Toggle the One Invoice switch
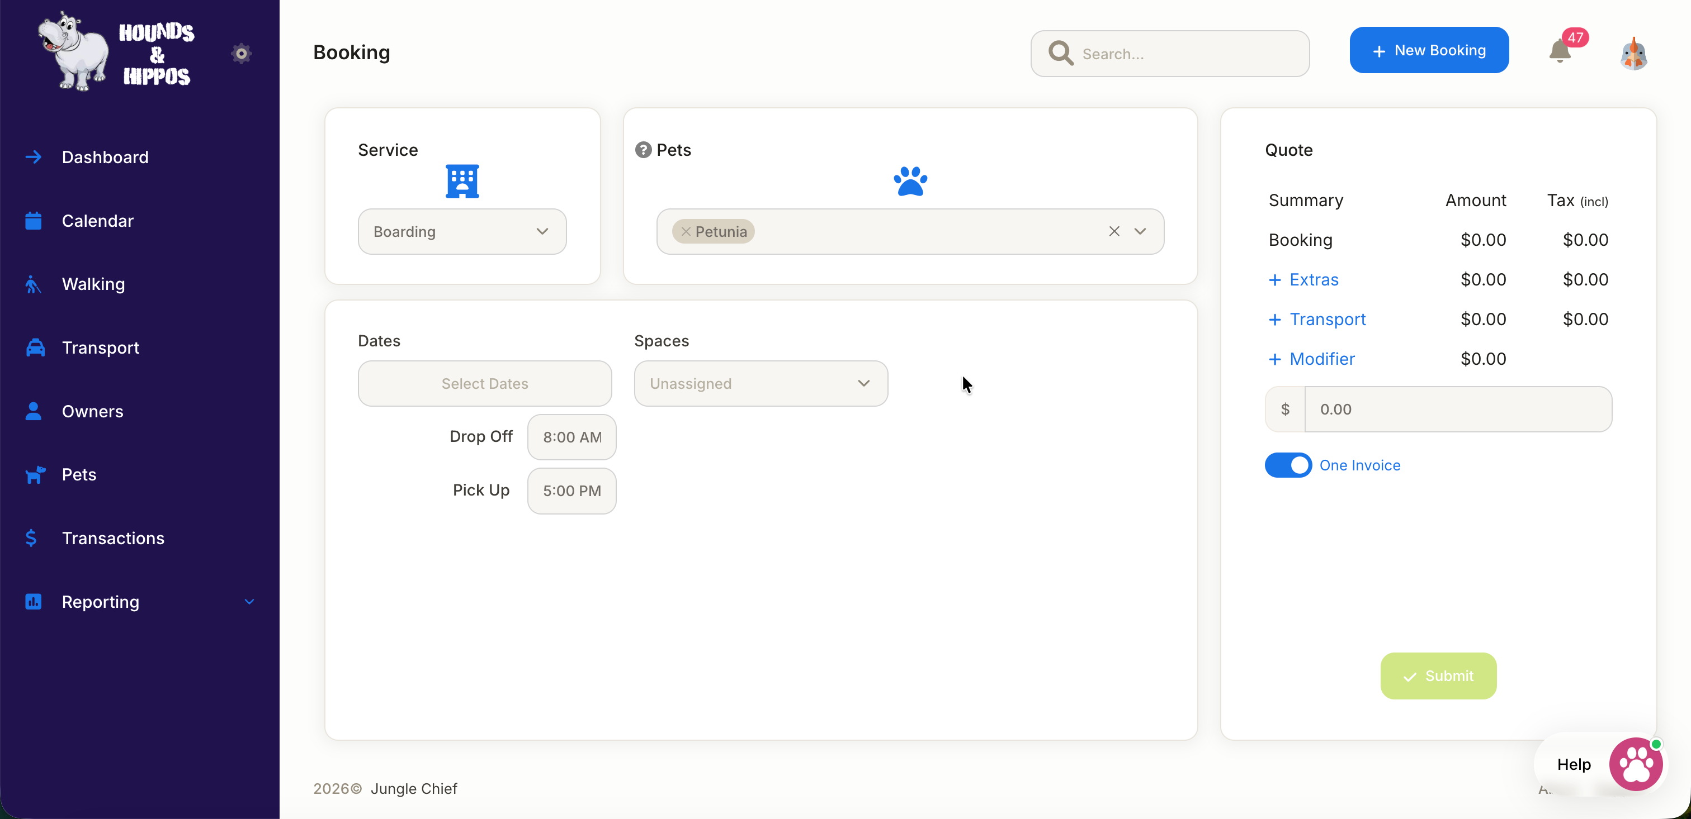This screenshot has height=819, width=1691. pos(1288,465)
